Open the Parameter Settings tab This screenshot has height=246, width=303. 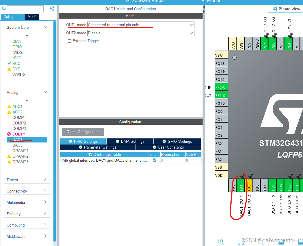click(x=98, y=147)
